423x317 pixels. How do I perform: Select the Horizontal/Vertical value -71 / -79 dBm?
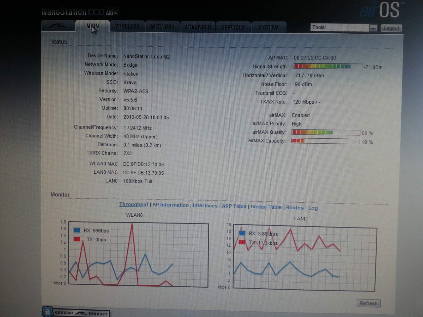click(308, 76)
